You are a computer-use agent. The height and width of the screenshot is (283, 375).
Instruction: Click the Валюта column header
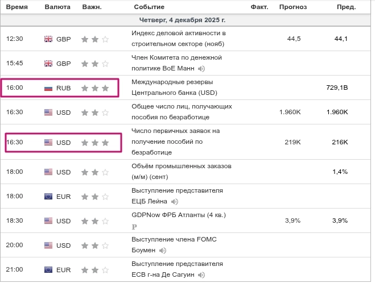point(57,7)
